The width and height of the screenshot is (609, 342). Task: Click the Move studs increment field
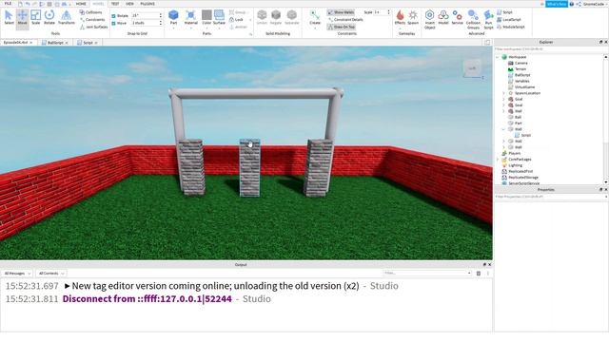tap(147, 23)
